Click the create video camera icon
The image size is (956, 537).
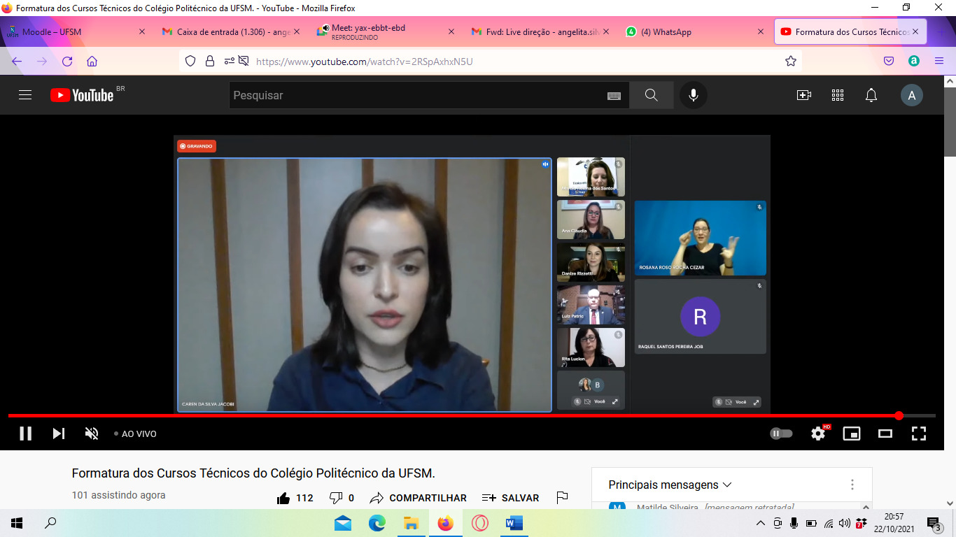803,95
